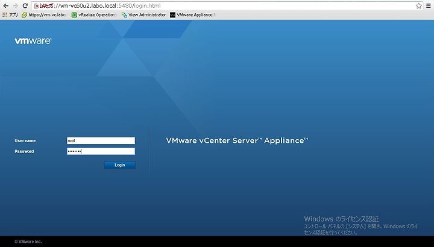Go back using the browser back arrow
This screenshot has height=247, width=434.
[x=5, y=5]
